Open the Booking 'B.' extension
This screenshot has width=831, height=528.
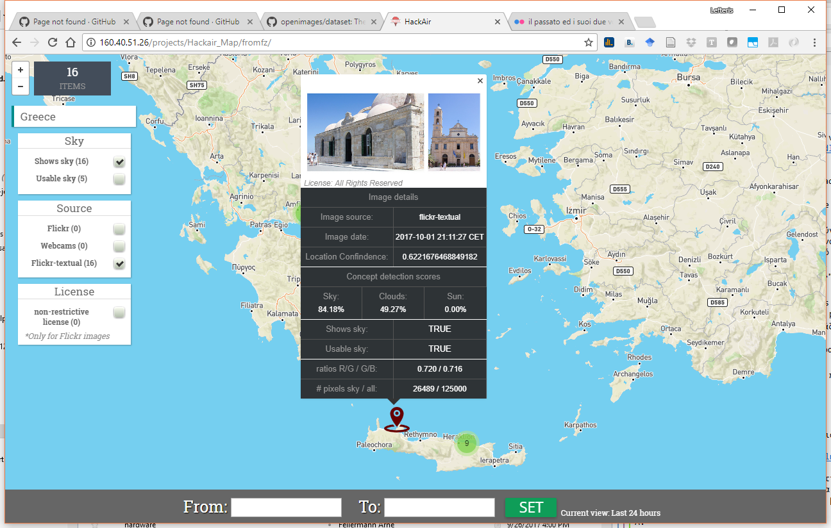[630, 42]
